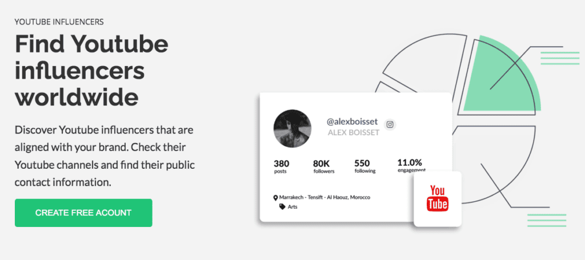585x260 pixels.
Task: Click the red YouTube logo tile
Action: click(438, 198)
